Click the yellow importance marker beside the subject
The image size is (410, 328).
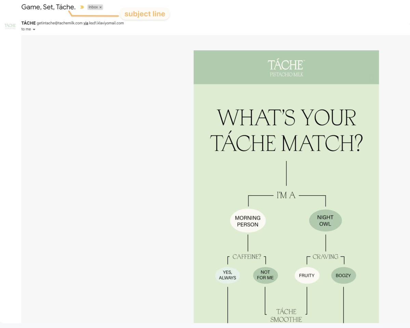point(81,7)
